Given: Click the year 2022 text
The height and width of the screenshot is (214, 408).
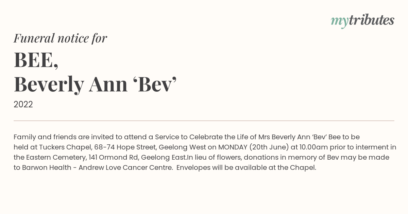Looking at the screenshot, I should (x=23, y=105).
